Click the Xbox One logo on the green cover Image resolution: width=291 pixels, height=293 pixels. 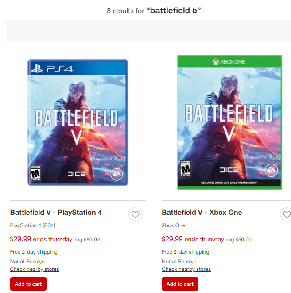click(229, 62)
